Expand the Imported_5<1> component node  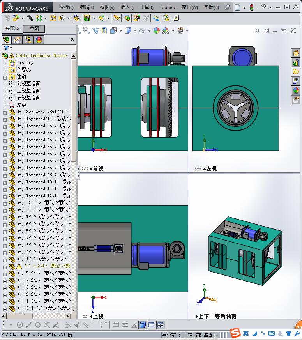pos(5,148)
